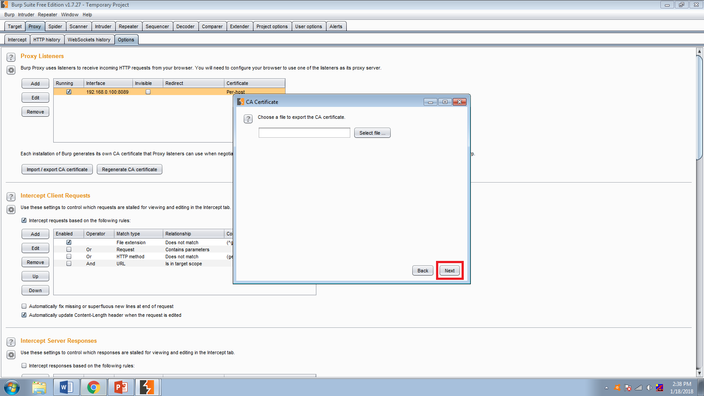Viewport: 704px width, 396px height.
Task: Toggle Invisible for listener 192.168.0.100:8089
Action: [x=148, y=92]
